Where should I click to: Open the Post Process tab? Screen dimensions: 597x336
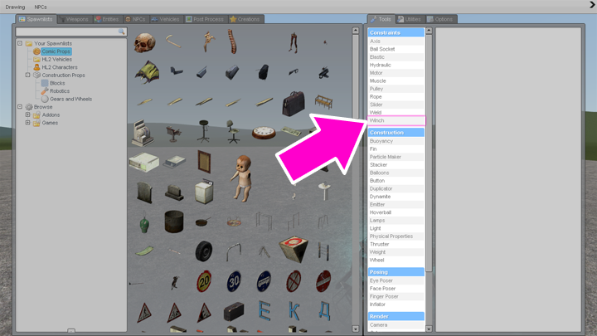pos(205,19)
